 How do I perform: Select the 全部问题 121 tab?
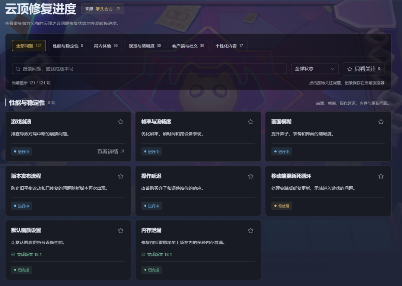click(29, 46)
